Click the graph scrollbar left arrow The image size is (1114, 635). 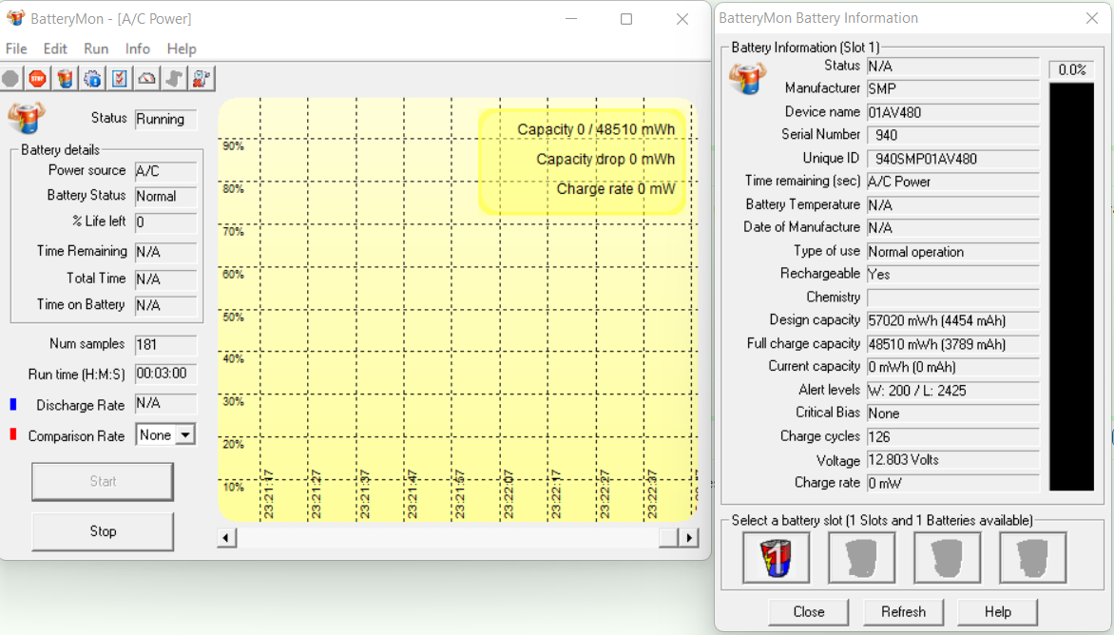(227, 538)
